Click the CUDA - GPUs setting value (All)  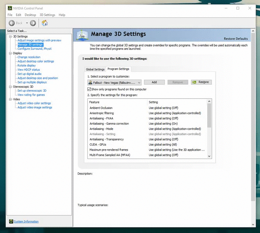[163, 144]
